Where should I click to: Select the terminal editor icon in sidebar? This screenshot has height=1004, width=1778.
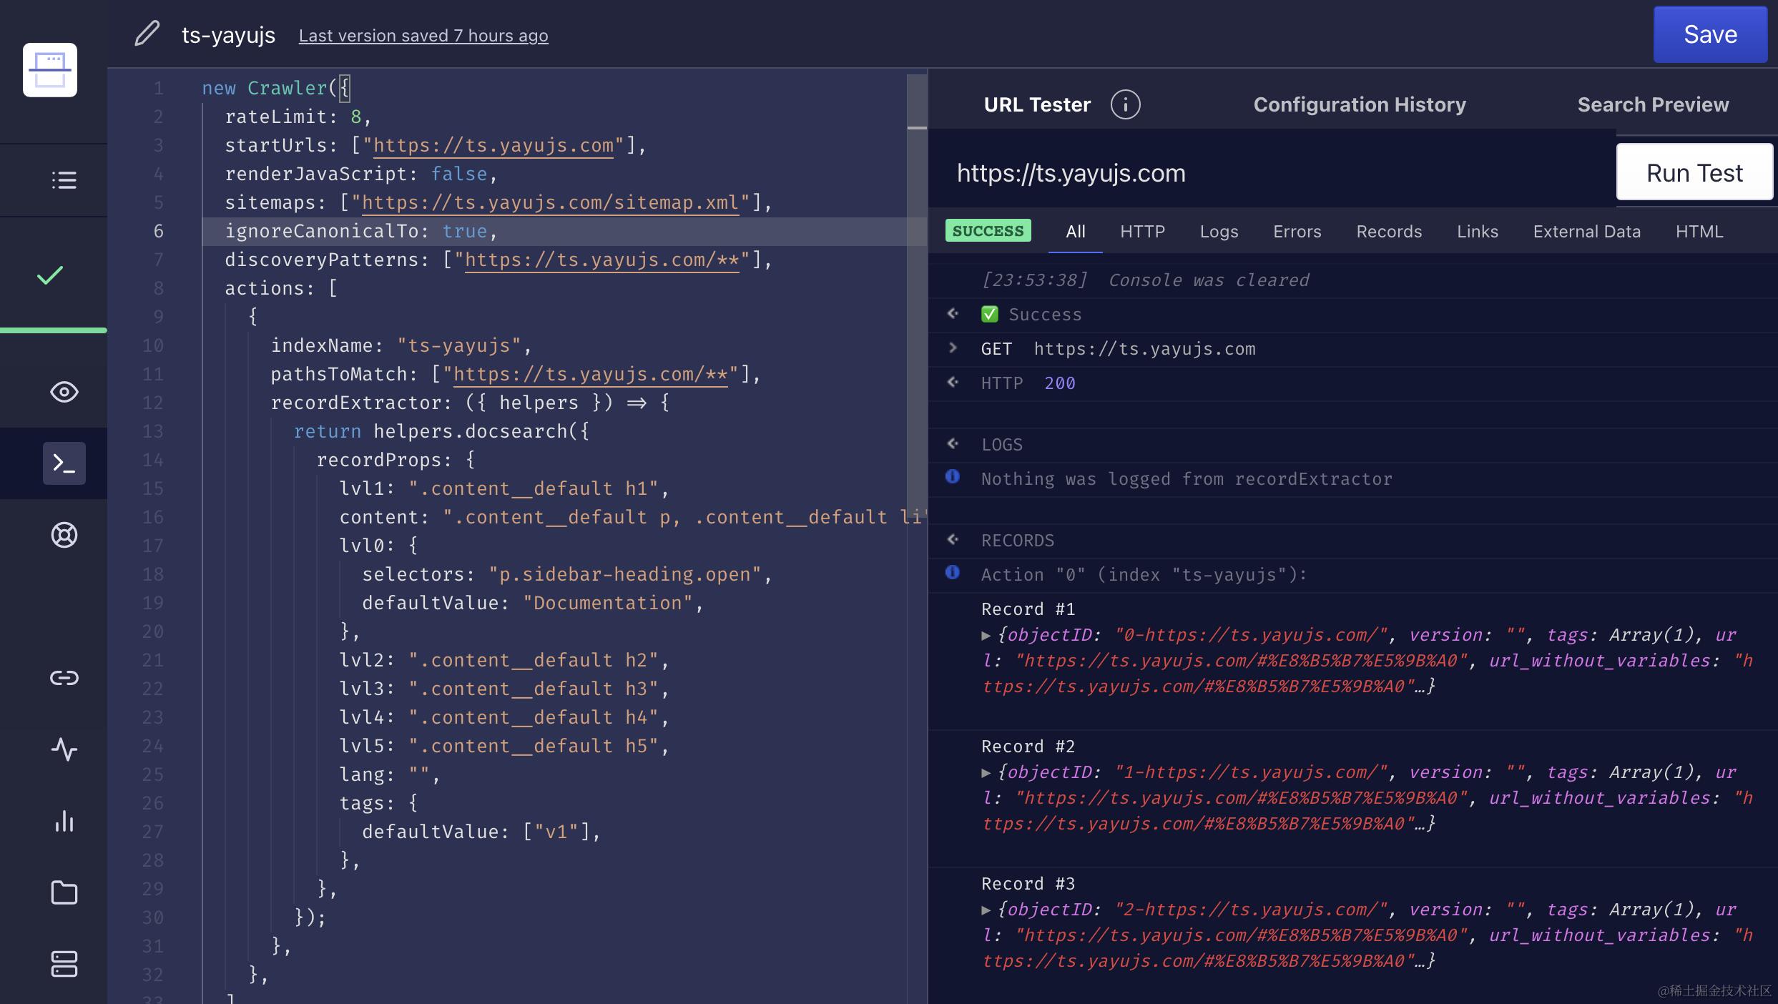64,463
